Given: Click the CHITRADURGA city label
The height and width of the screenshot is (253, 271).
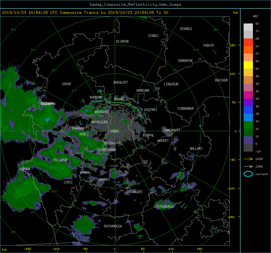Looking at the screenshot, I should pos(164,207).
